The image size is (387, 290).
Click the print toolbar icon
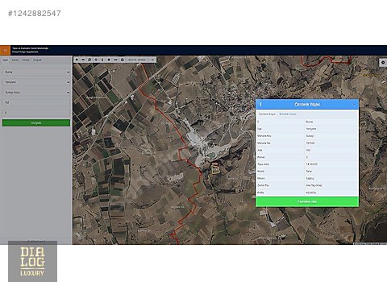point(123,60)
